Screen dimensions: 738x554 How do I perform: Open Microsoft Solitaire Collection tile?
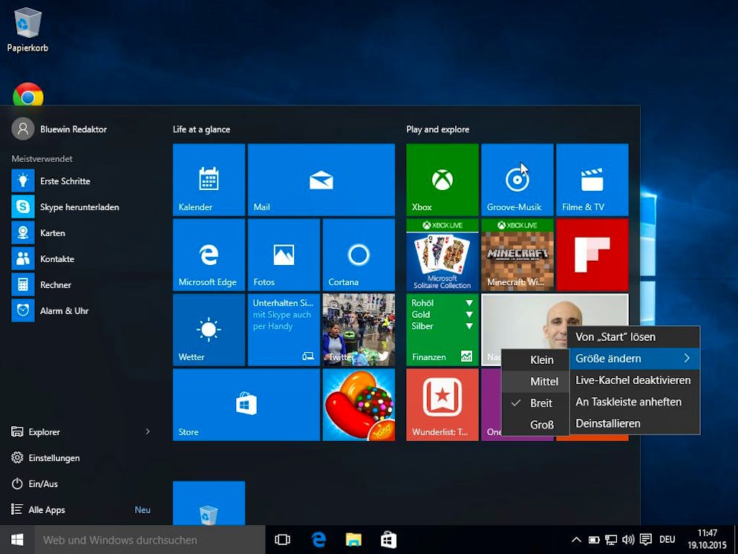tap(442, 255)
